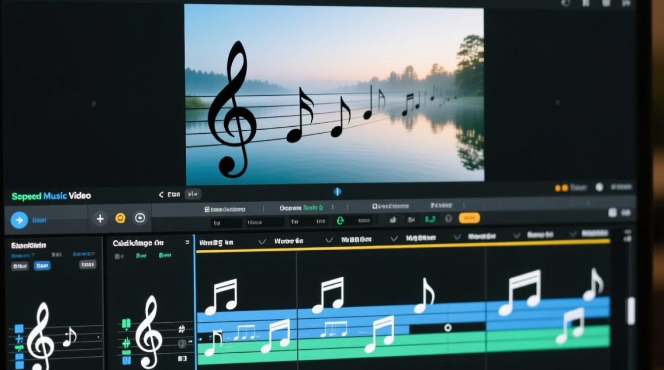Click the gray rounded knob beside middle clef
664x370 pixels.
coord(182,343)
